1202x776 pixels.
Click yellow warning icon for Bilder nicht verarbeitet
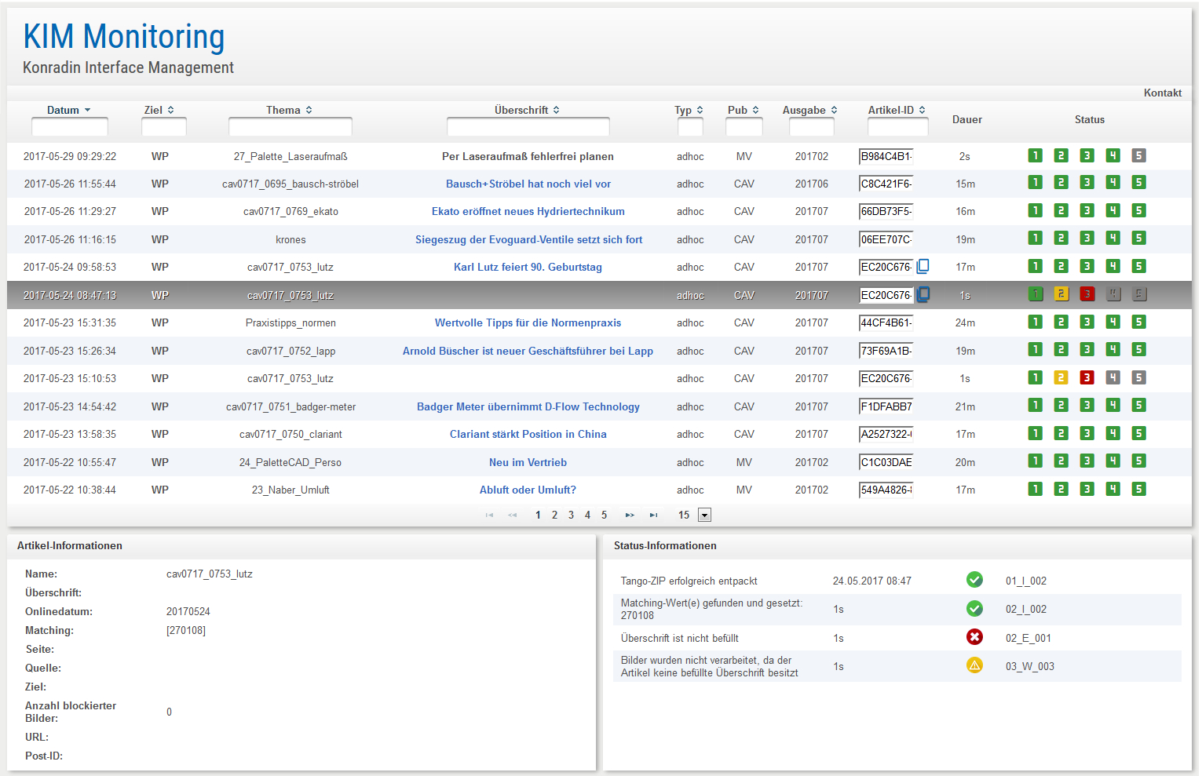coord(974,665)
